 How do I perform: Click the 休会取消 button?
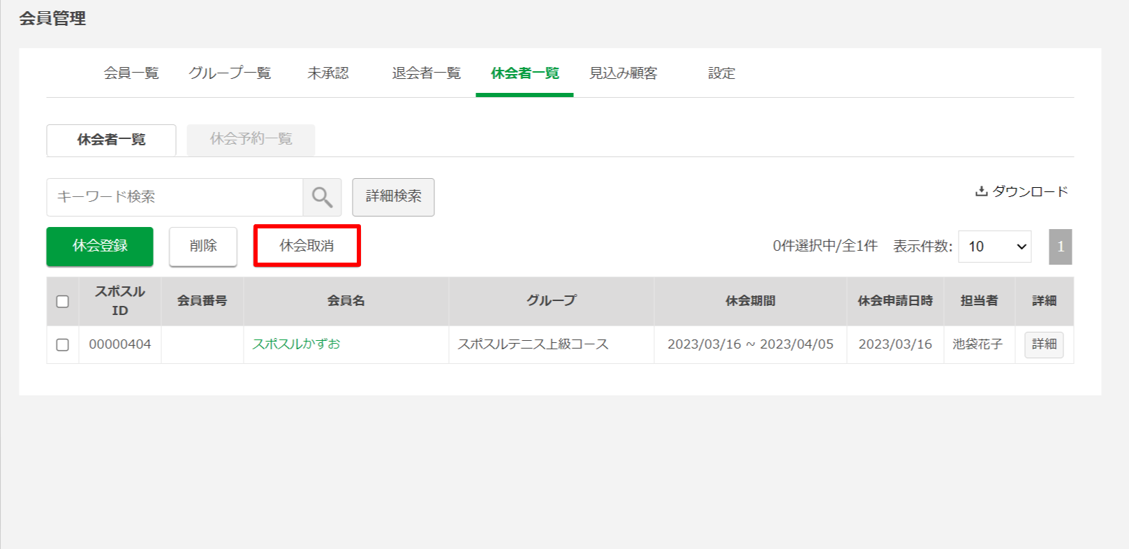click(x=307, y=246)
